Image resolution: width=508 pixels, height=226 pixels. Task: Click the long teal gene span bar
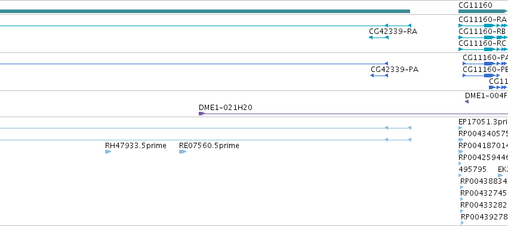coord(205,11)
